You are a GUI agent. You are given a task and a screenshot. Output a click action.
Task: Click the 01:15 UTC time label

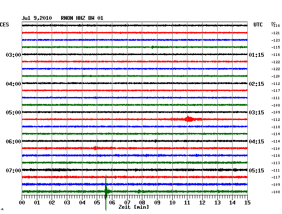256,55
